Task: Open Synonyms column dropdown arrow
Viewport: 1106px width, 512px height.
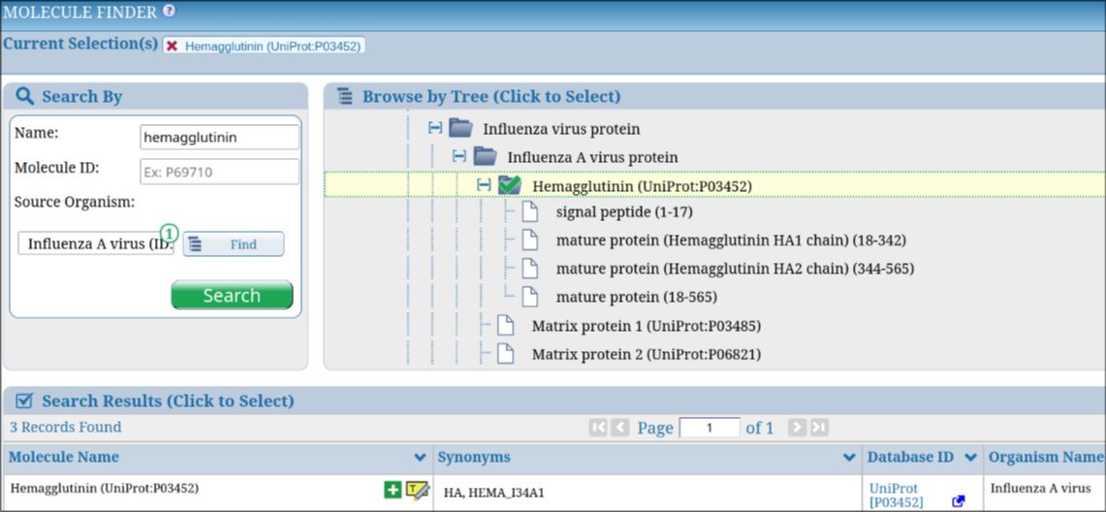Action: pos(850,458)
